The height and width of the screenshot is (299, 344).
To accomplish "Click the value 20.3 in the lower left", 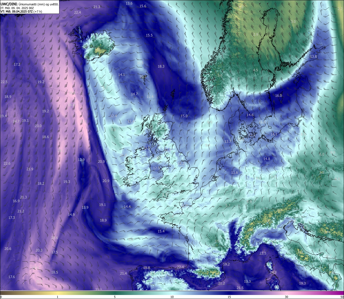I will 39,250.
